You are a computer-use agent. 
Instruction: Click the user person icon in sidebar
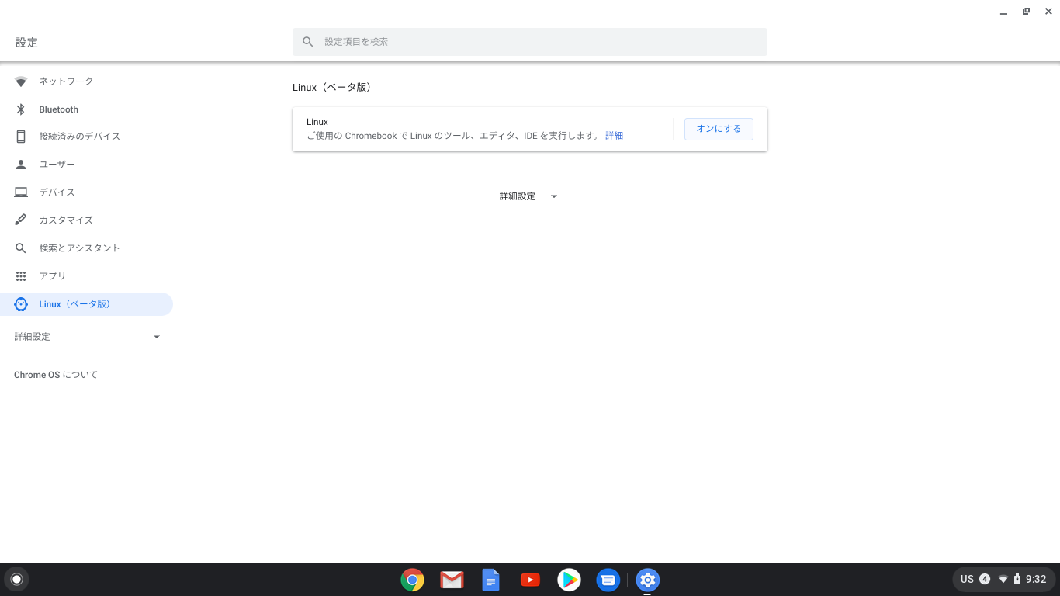click(x=21, y=165)
